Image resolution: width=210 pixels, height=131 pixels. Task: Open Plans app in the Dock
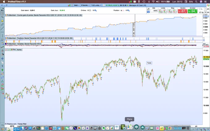[129, 127]
